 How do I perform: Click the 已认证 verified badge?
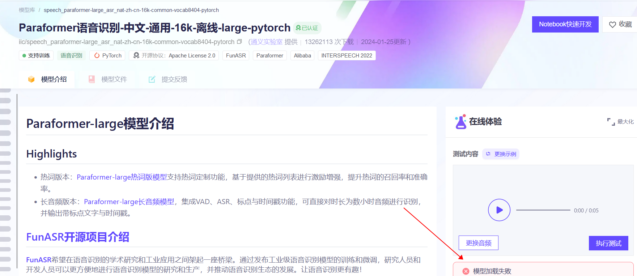click(307, 28)
